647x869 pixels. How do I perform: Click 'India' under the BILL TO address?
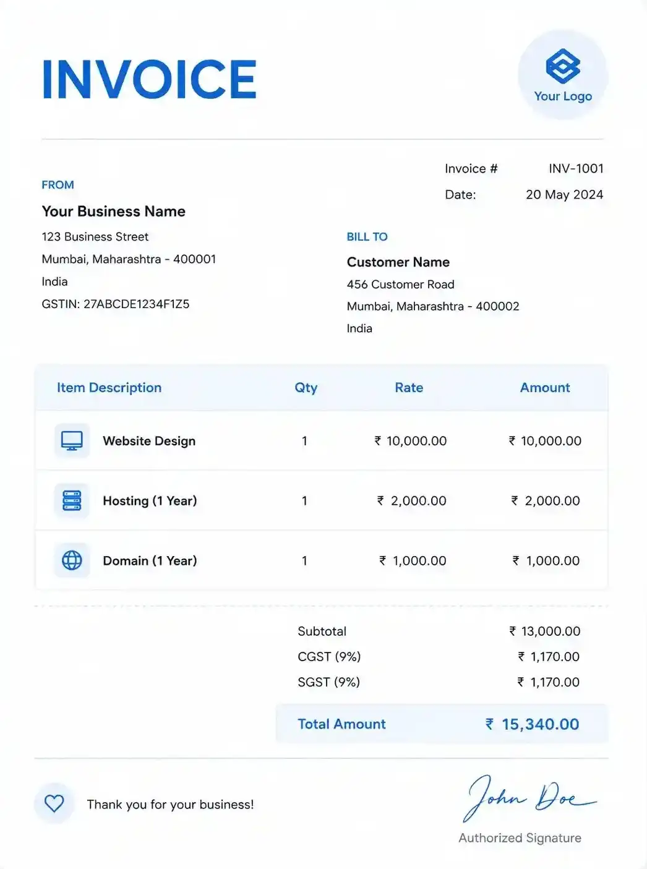[x=359, y=328]
